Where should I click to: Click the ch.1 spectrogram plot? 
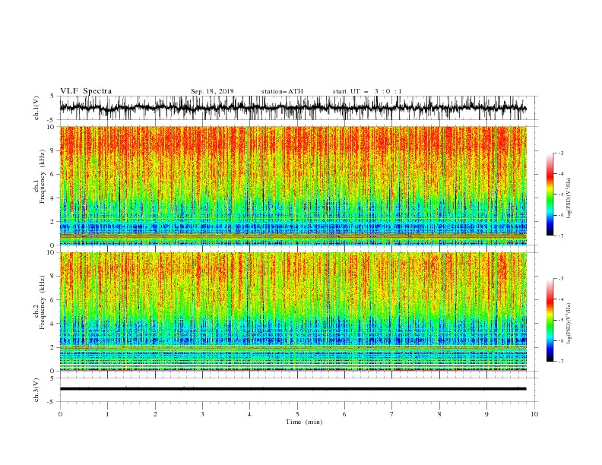pos(293,185)
